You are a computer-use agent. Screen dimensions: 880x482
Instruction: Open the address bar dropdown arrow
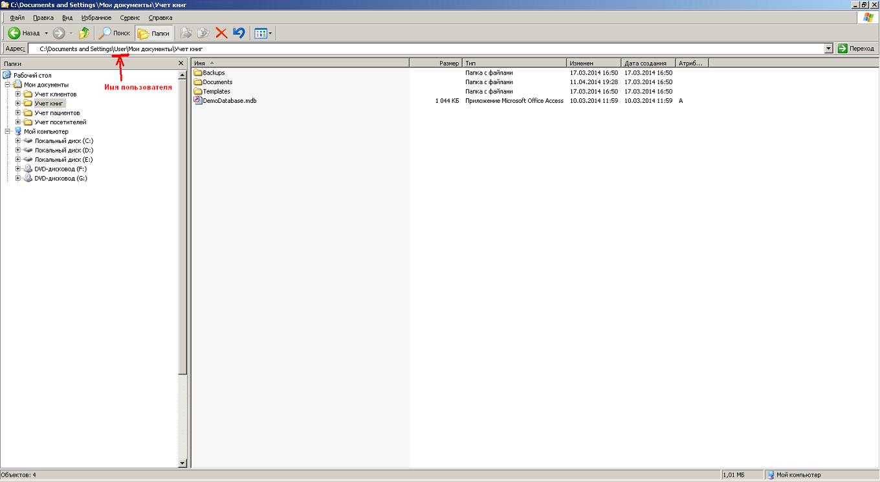pos(828,49)
